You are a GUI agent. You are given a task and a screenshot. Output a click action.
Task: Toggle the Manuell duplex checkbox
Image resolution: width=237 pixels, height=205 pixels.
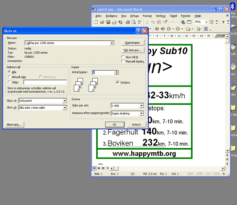[x=123, y=61]
